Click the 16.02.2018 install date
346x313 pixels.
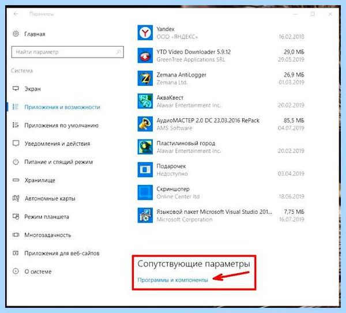click(x=291, y=37)
